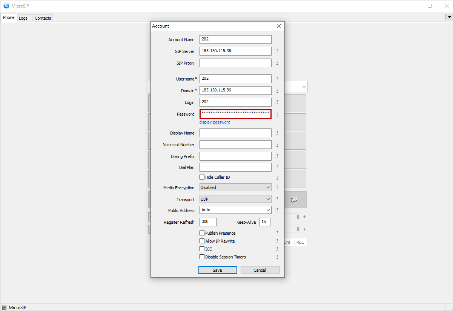Click the messaging icon behind the dialog
453x311 pixels.
(x=295, y=200)
